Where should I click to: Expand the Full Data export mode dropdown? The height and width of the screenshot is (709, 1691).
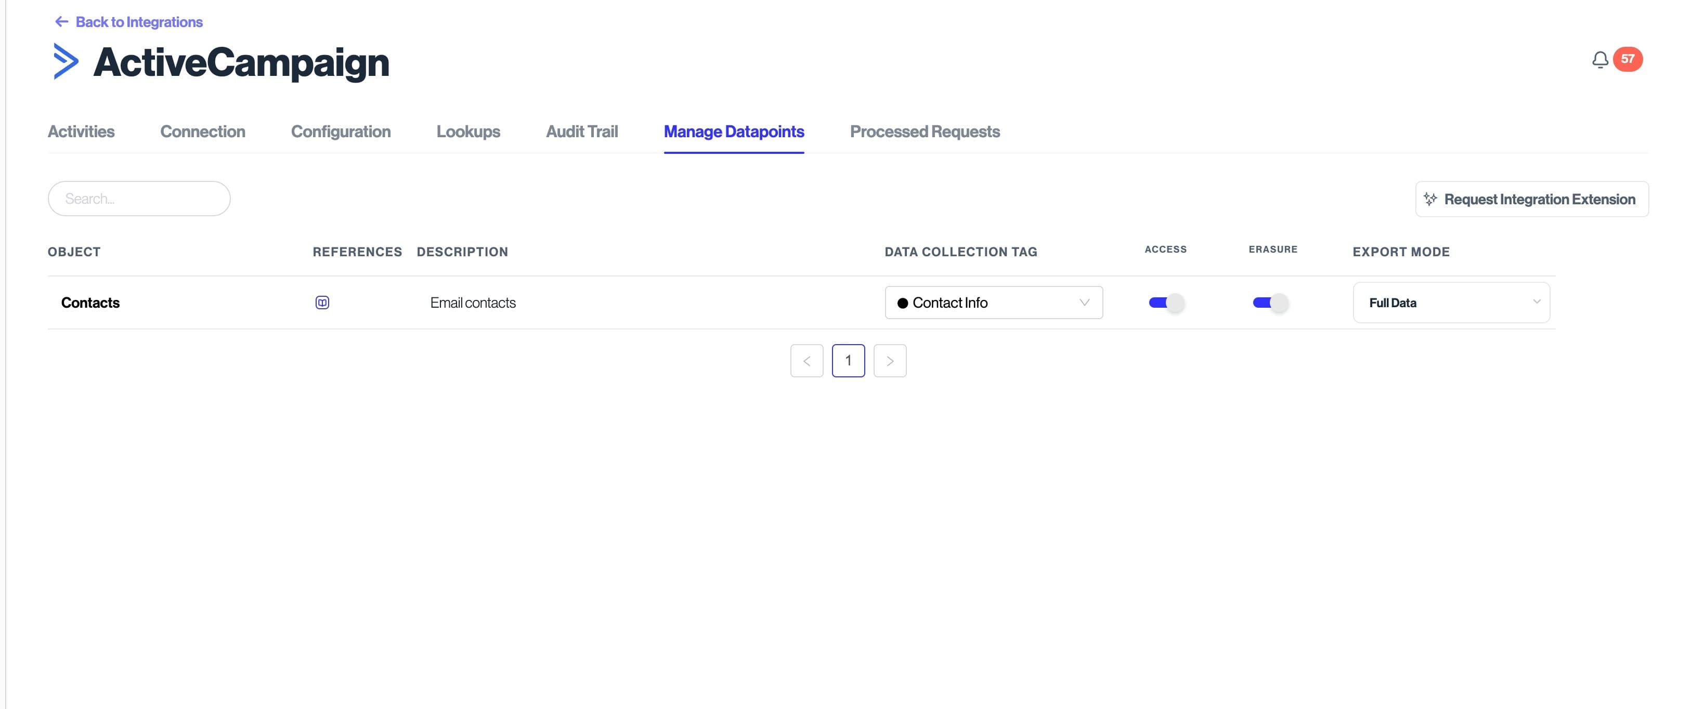tap(1451, 303)
